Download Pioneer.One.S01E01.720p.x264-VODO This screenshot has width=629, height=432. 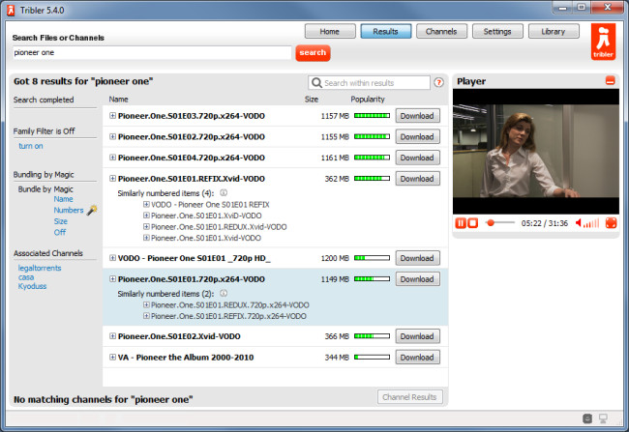[417, 279]
